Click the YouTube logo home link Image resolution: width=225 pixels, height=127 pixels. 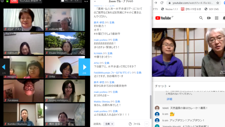164,18
